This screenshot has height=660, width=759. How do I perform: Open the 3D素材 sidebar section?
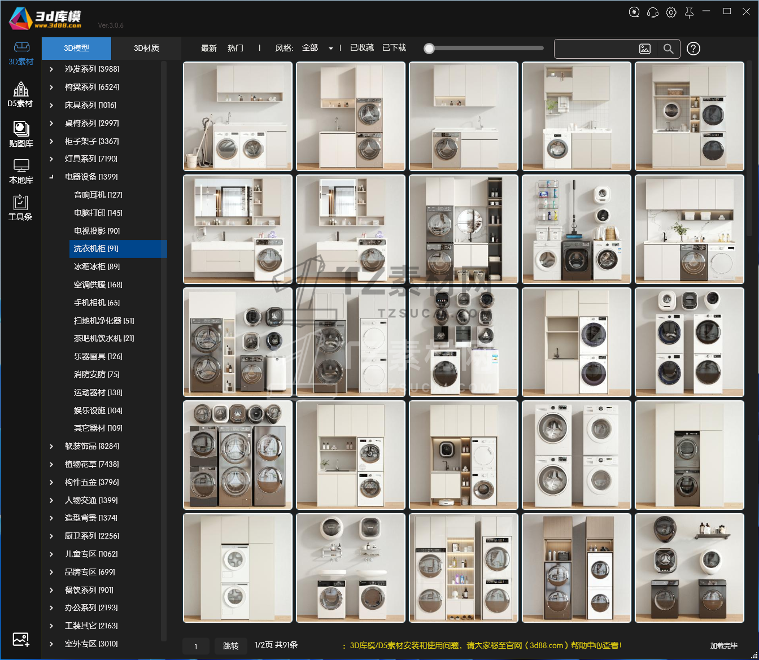click(21, 54)
